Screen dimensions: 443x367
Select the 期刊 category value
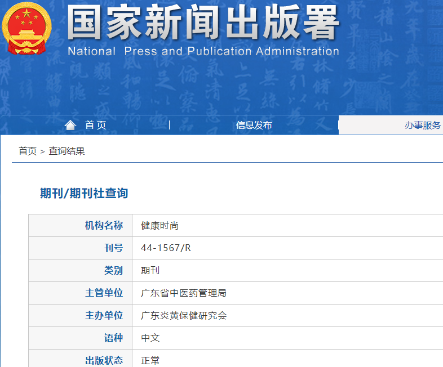150,271
